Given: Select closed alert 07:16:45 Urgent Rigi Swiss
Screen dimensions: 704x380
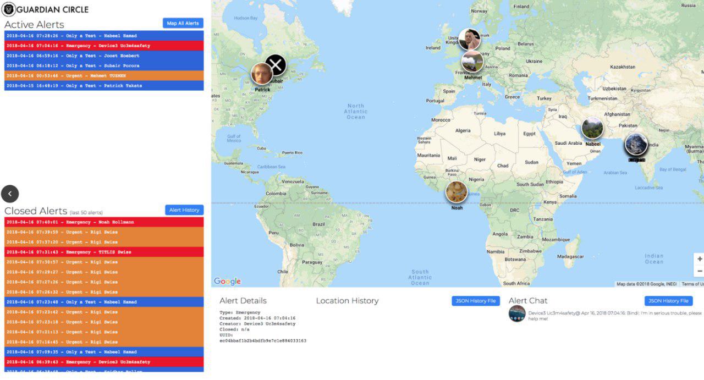Looking at the screenshot, I should [104, 342].
